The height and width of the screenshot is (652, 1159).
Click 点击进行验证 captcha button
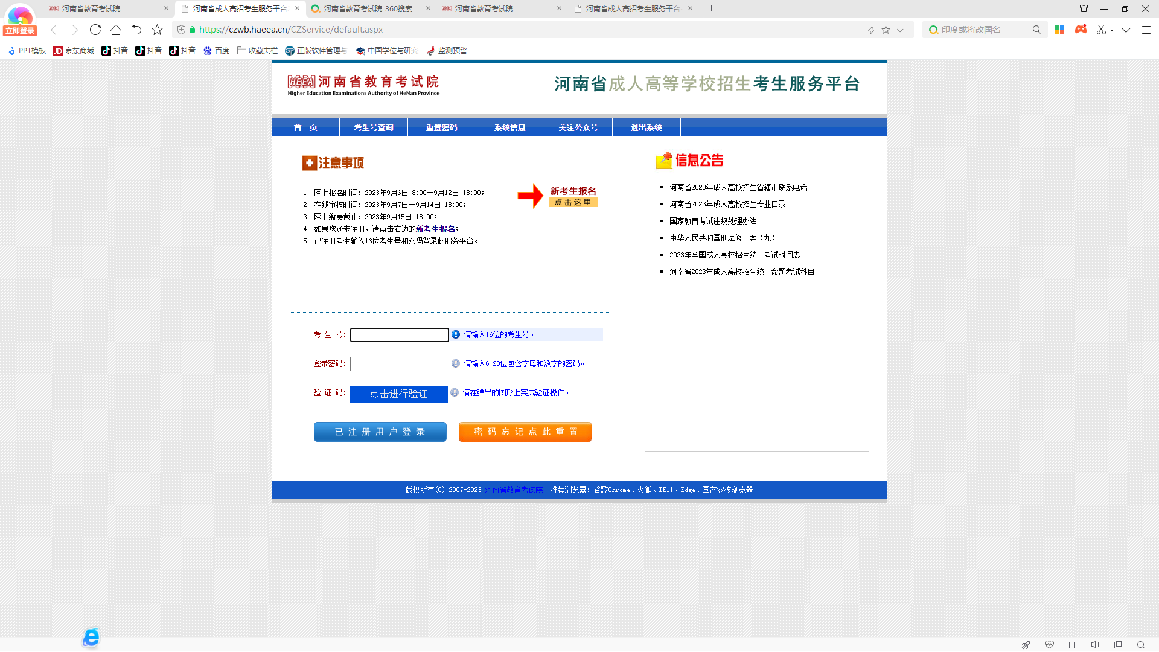[398, 394]
